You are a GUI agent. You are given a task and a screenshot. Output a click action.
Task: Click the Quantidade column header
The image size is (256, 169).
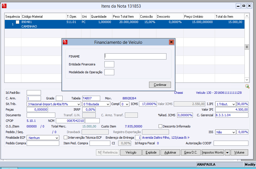[101, 17]
